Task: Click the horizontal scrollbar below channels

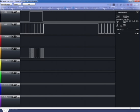Action: pyautogui.click(x=70, y=108)
